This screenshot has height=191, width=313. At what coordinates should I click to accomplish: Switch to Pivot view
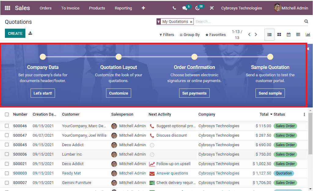point(298,34)
